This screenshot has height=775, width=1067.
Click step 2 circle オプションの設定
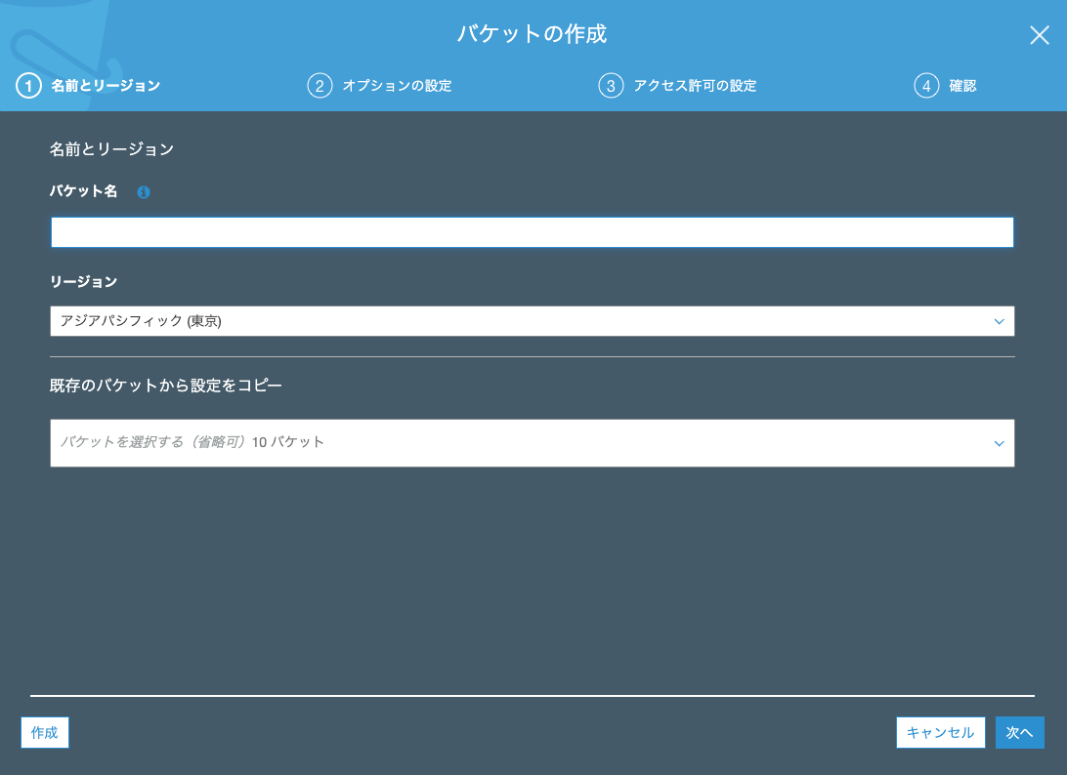(x=320, y=86)
